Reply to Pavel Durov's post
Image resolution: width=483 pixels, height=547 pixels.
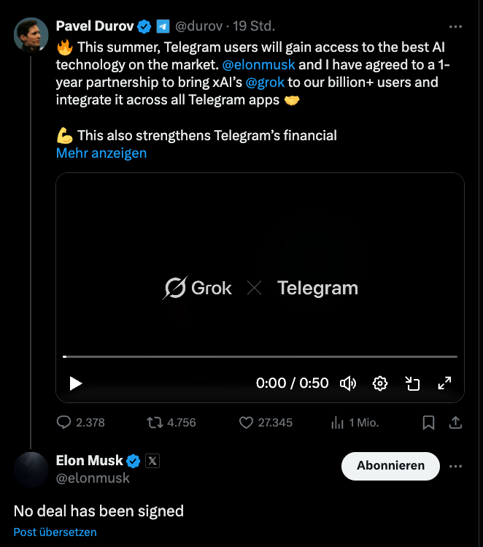tap(64, 422)
